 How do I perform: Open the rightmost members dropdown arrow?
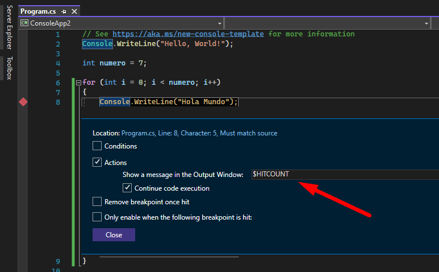coord(434,23)
